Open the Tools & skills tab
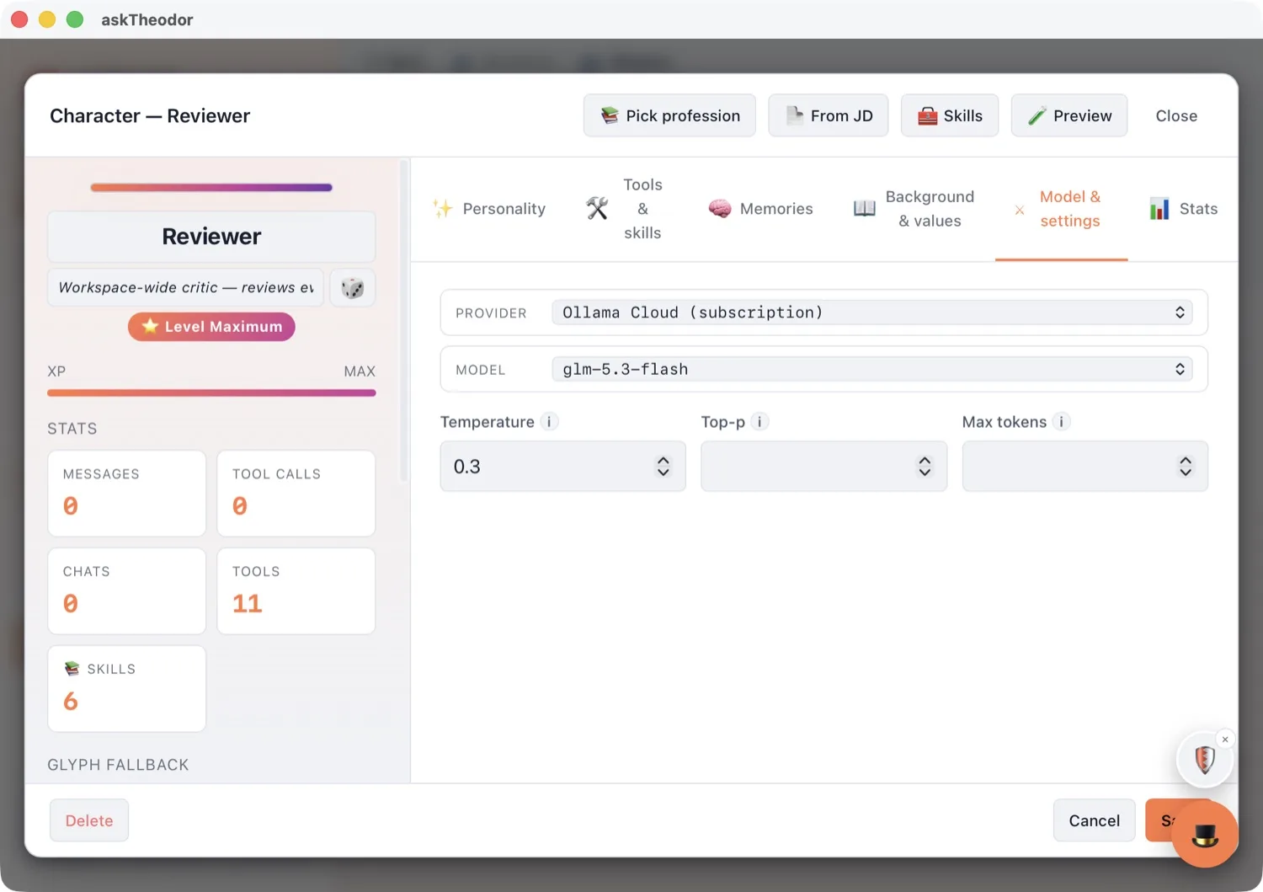1263x892 pixels. [624, 209]
